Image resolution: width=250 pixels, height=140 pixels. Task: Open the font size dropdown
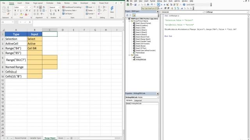tap(30, 7)
